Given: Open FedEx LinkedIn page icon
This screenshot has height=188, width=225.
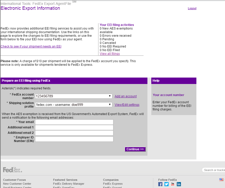Looking at the screenshot, I should click(179, 184).
